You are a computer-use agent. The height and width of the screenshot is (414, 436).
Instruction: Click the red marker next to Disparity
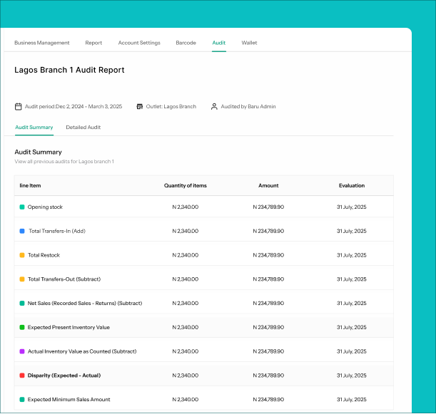tap(22, 376)
